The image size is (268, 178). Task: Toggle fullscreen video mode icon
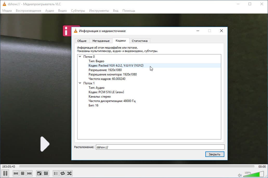[39, 173]
